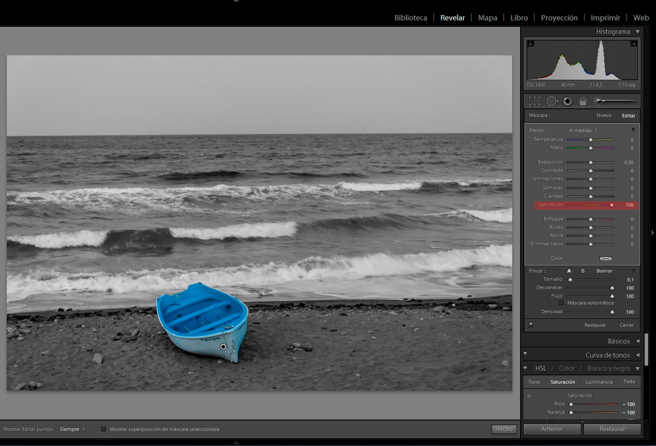Select the HSL mode label
This screenshot has height=446, width=656.
click(541, 369)
